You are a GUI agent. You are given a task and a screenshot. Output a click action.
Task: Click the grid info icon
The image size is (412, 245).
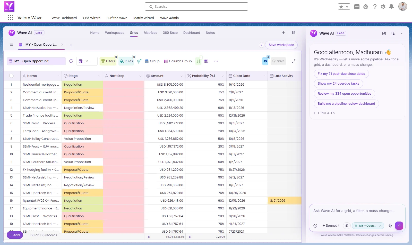click(x=262, y=45)
